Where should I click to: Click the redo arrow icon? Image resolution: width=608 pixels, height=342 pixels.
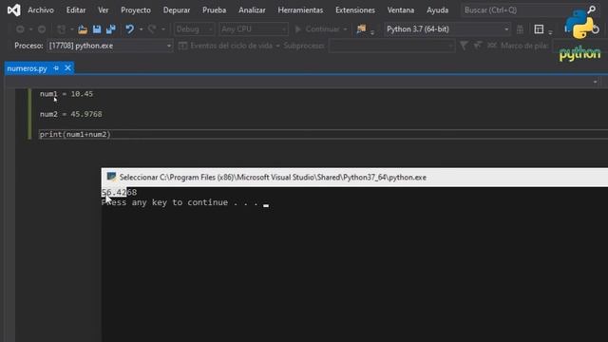tap(152, 29)
